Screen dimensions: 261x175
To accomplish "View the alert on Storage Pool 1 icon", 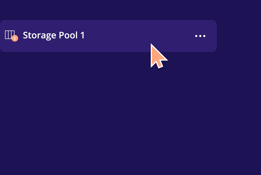I will 15,38.
